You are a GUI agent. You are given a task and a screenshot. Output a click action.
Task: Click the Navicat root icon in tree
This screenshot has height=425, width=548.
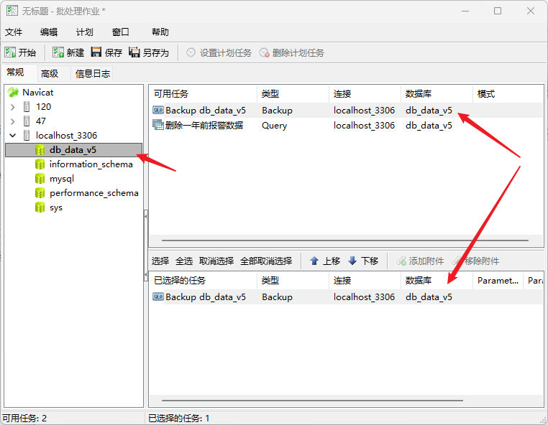click(x=13, y=92)
